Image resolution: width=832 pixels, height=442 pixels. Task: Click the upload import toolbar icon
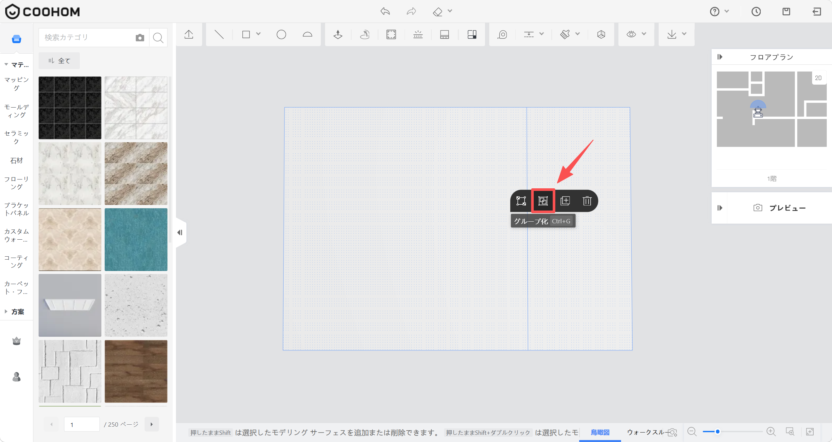(x=189, y=34)
